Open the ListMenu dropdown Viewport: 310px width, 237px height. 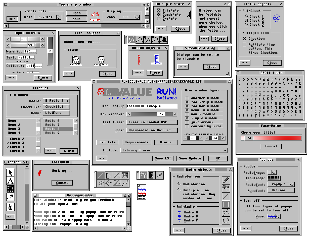(x=57, y=113)
